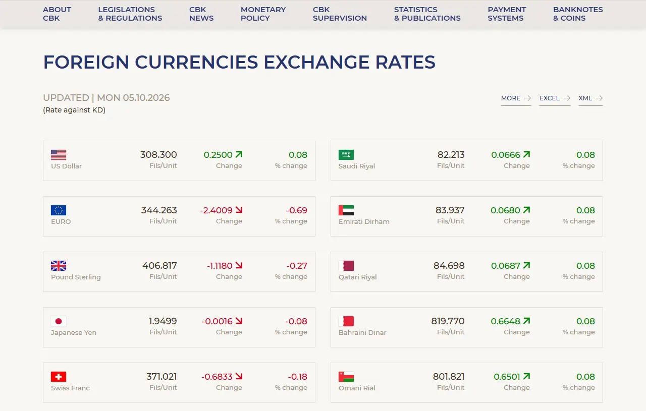The image size is (646, 411).
Task: Click the red down arrow beside -2.4009
Action: [239, 210]
